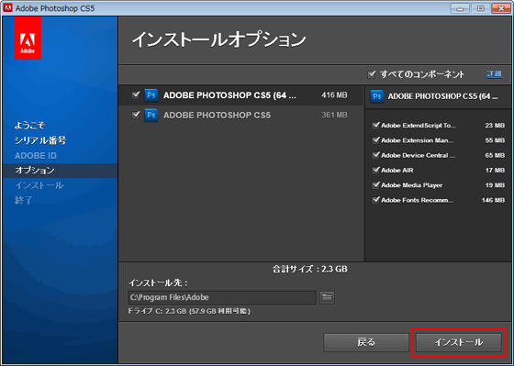Image resolution: width=514 pixels, height=366 pixels.
Task: Toggle Adobe ExtendScript To... checkbox
Action: (x=375, y=126)
